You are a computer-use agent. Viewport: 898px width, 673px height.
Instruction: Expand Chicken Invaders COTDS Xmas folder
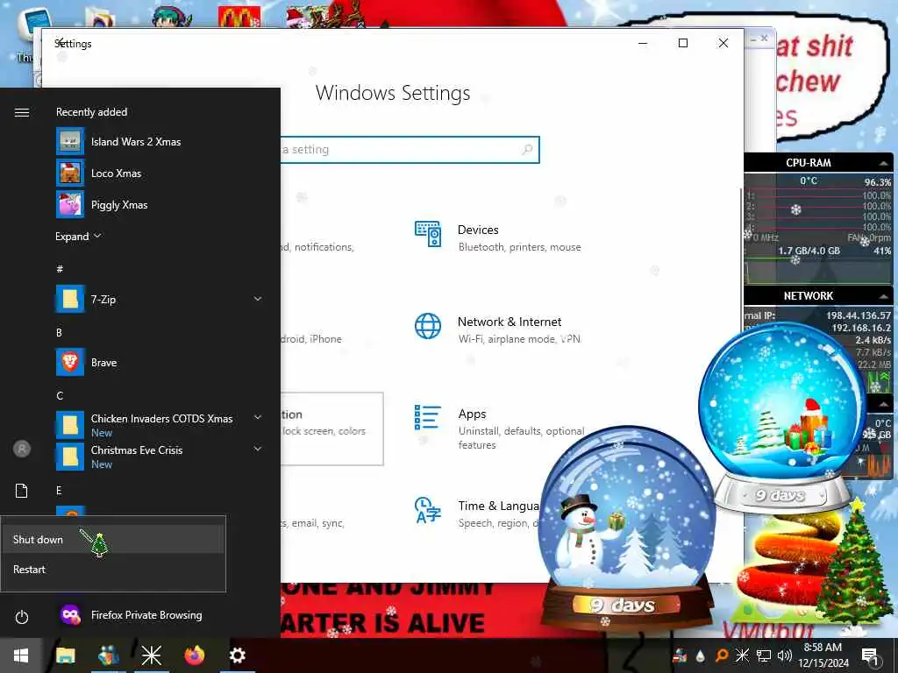[258, 418]
